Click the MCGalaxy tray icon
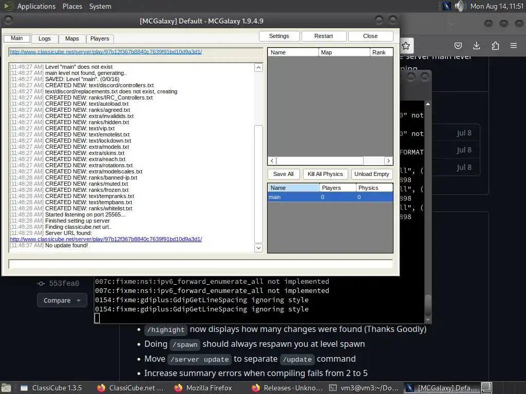The height and width of the screenshot is (394, 526). [446, 6]
